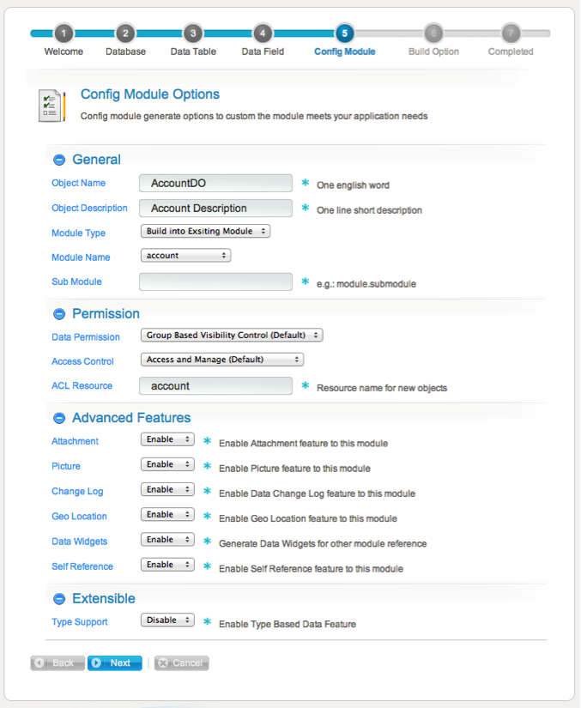Click the Config Module Options checklist icon
581x708 pixels.
tap(51, 105)
